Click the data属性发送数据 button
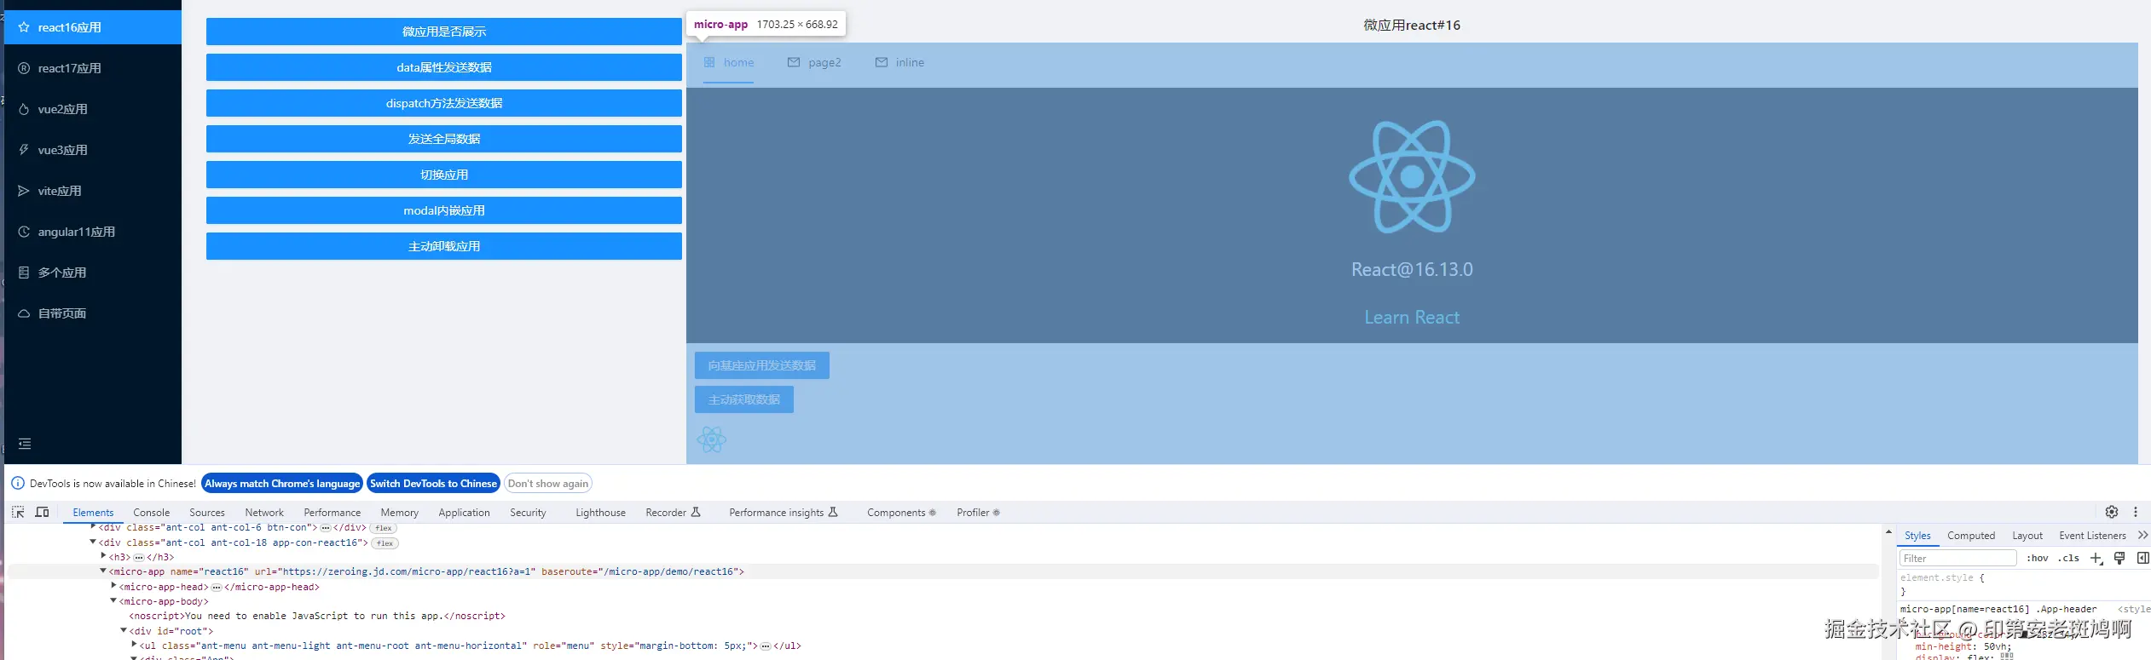 (444, 67)
